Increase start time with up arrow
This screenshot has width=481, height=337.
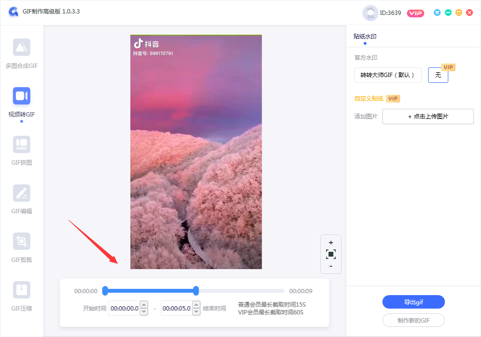click(144, 305)
